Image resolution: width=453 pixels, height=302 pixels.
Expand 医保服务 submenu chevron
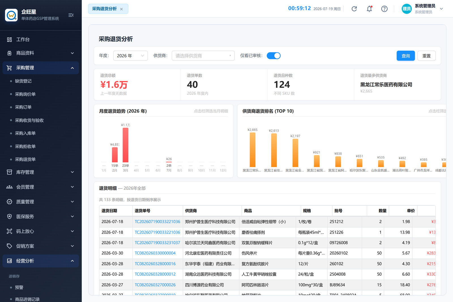[x=72, y=217]
